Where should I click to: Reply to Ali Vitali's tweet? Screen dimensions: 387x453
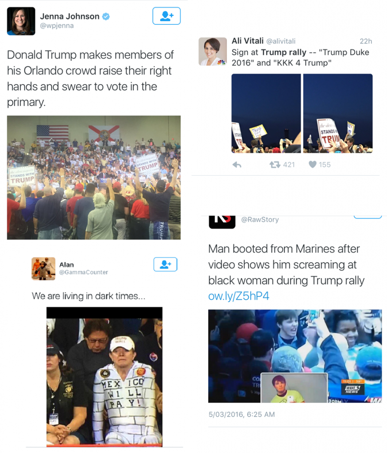pyautogui.click(x=237, y=165)
